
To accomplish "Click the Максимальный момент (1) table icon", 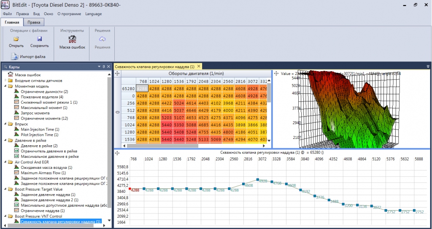I will (16, 107).
